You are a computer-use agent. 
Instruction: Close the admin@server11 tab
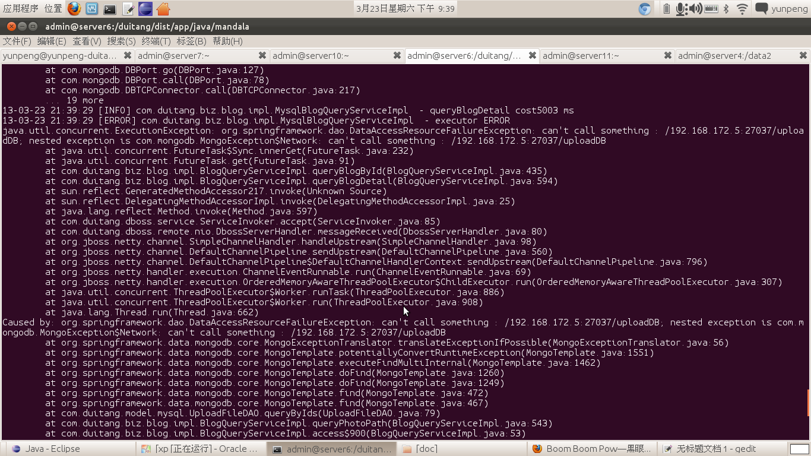(668, 55)
